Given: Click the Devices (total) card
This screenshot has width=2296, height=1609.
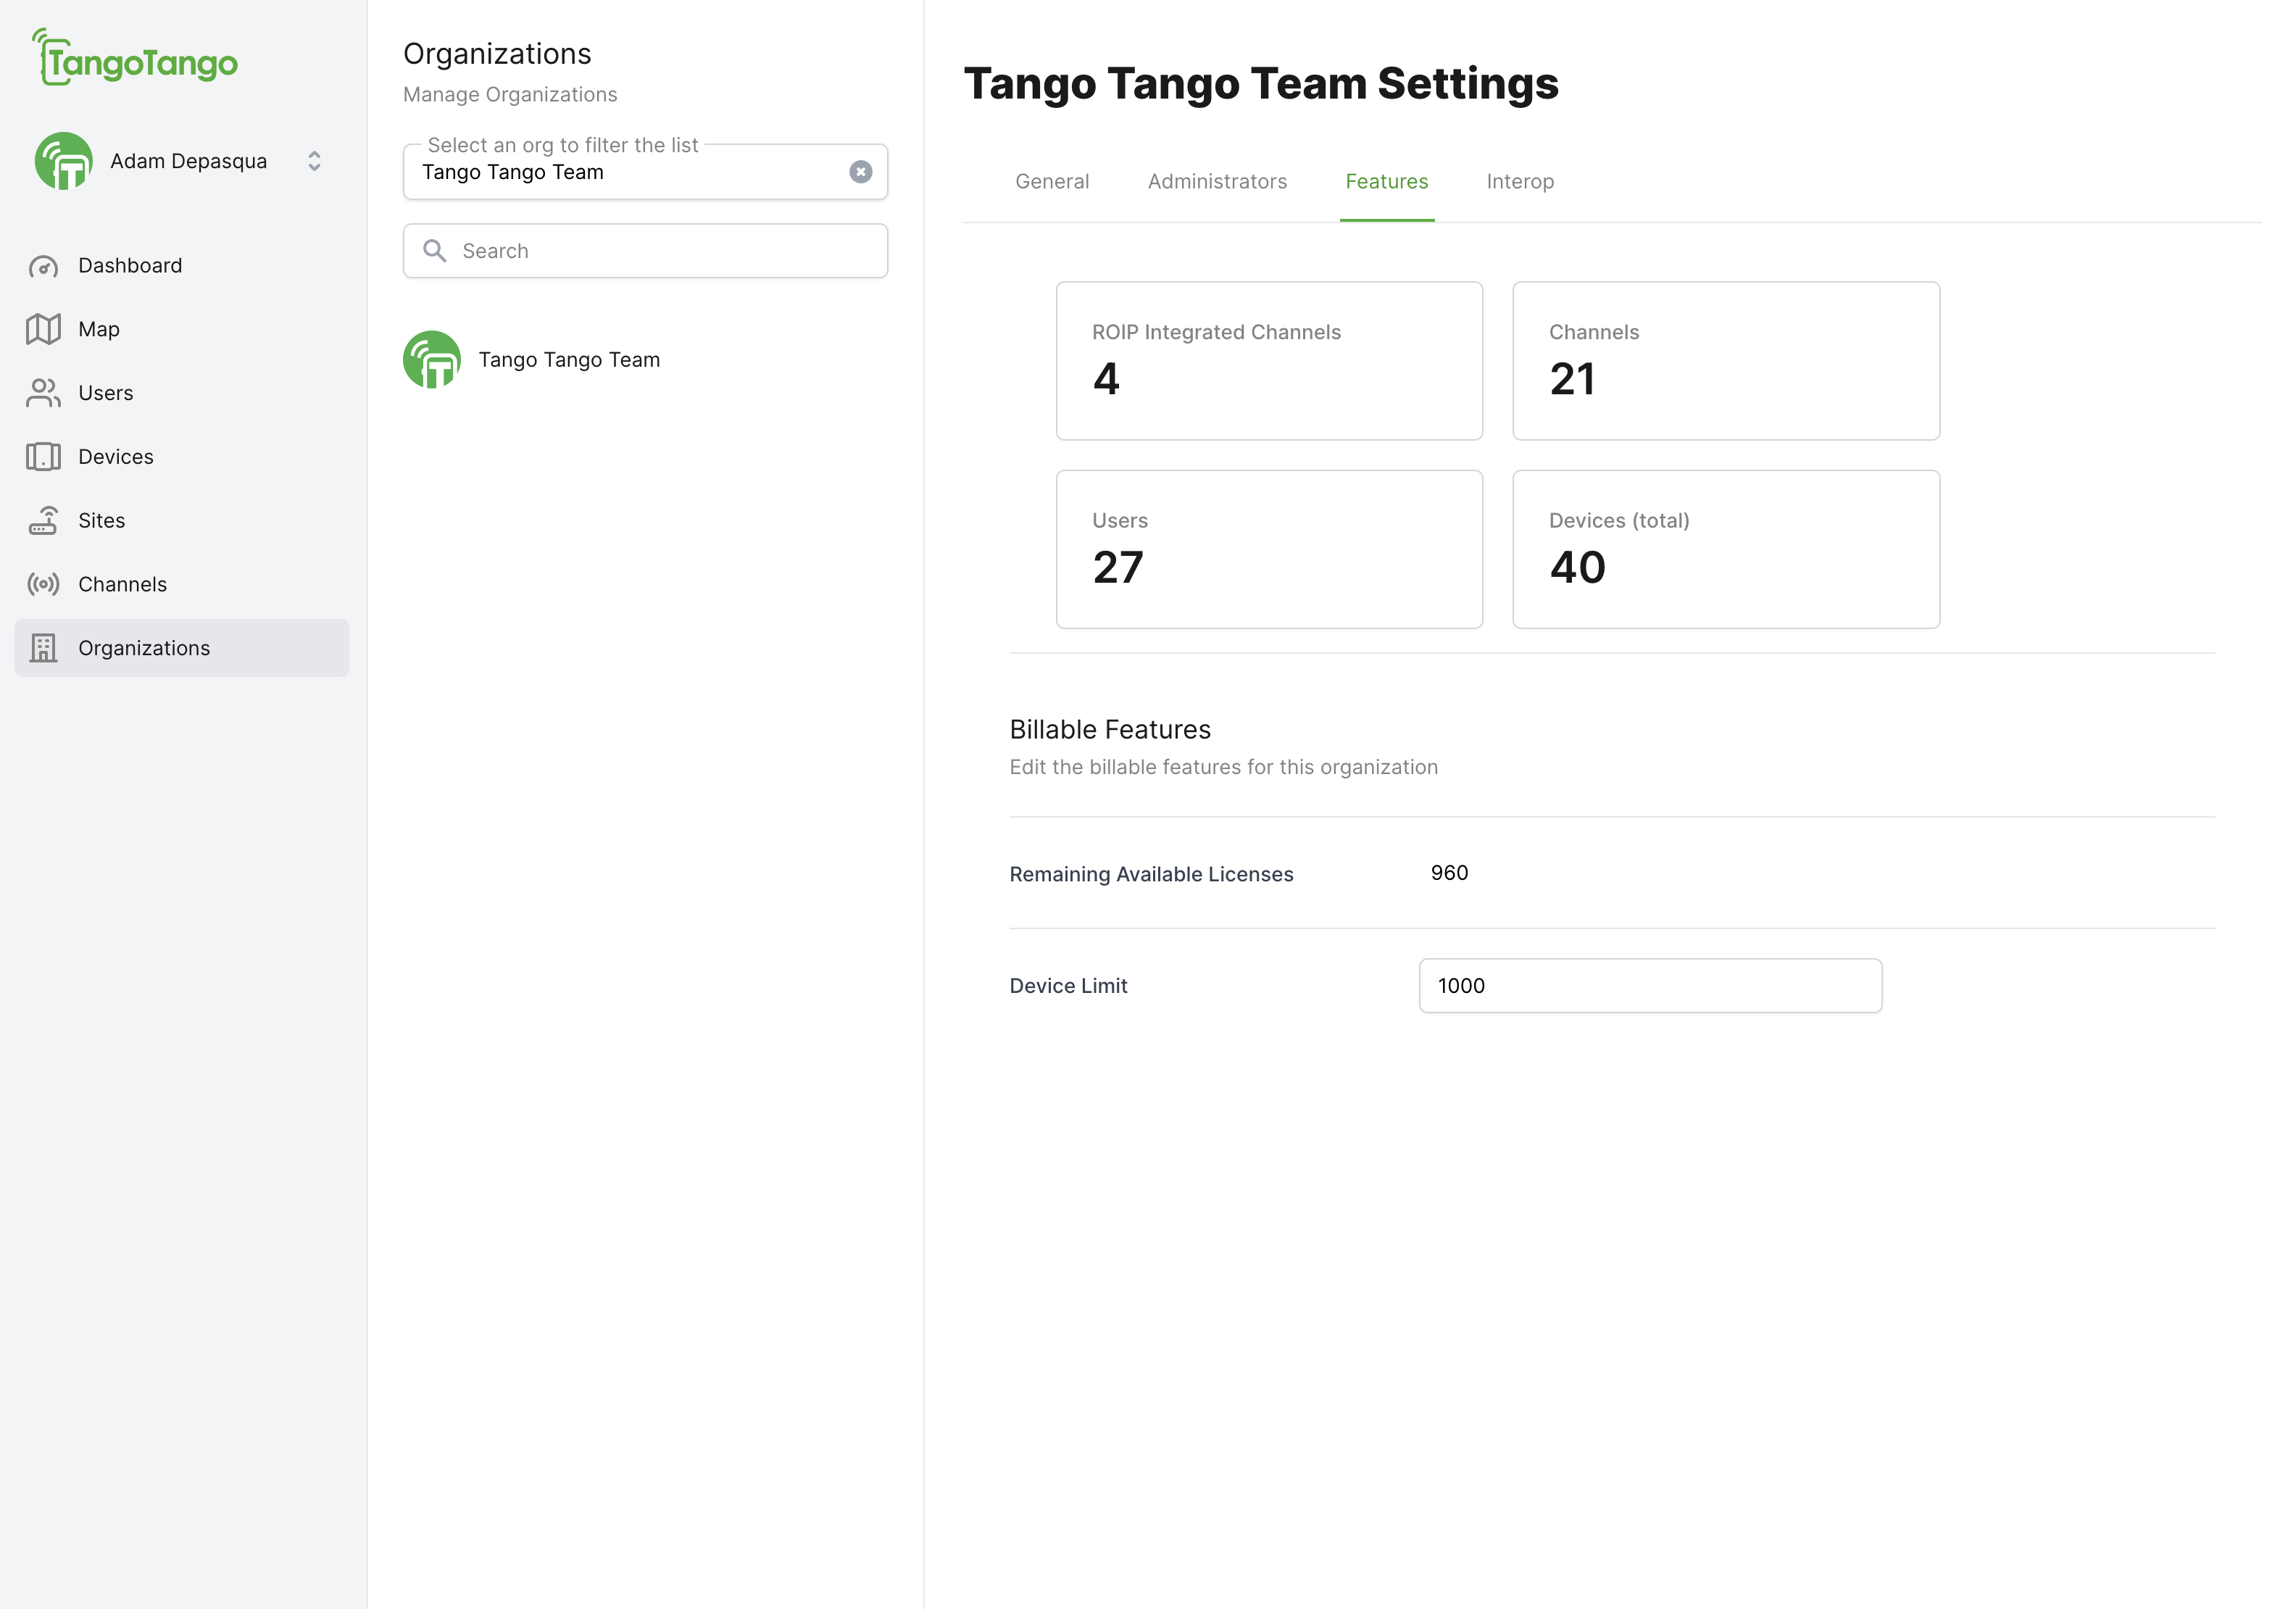Looking at the screenshot, I should 1725,549.
